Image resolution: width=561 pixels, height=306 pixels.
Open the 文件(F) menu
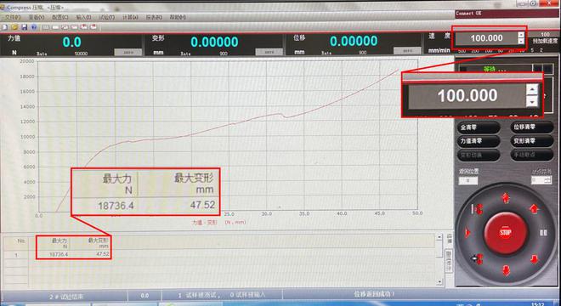[13, 17]
